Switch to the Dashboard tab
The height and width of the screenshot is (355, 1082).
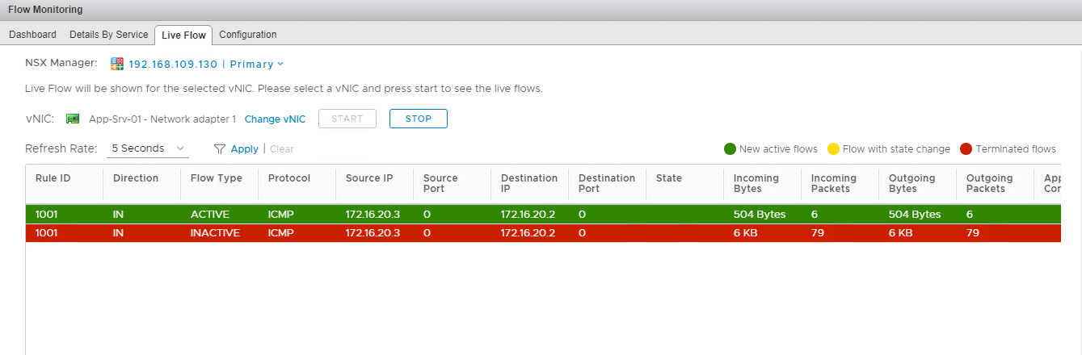coord(32,35)
